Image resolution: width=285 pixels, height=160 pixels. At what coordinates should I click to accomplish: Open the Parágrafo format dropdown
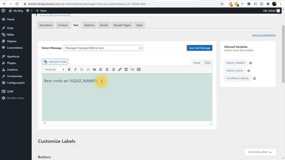point(54,69)
